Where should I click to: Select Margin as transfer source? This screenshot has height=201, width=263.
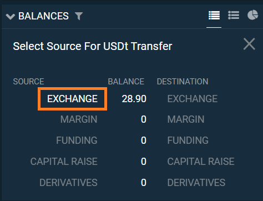(x=79, y=119)
